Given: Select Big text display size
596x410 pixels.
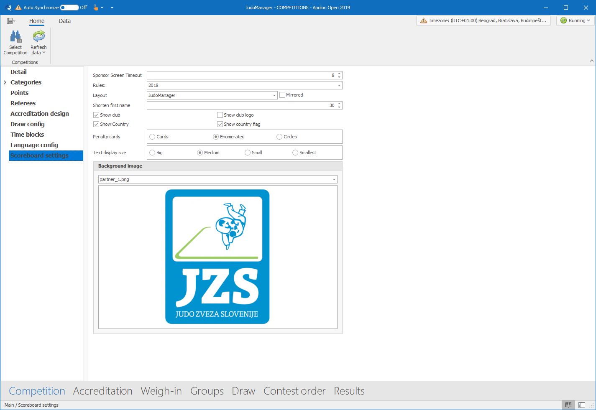Looking at the screenshot, I should tap(152, 153).
